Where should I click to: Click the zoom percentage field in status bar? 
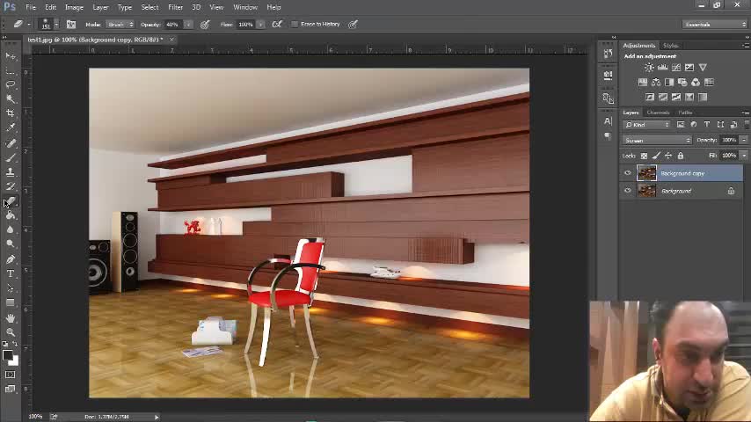pyautogui.click(x=35, y=417)
